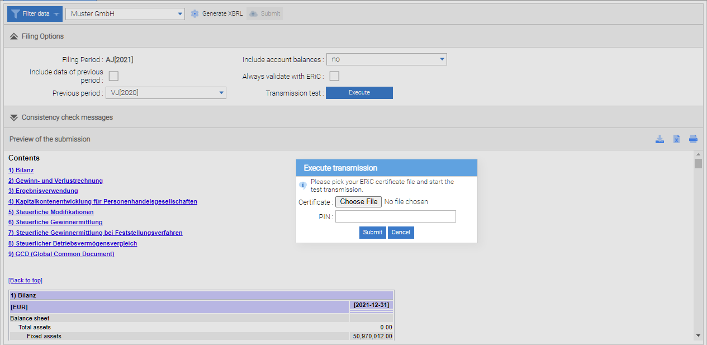Image resolution: width=707 pixels, height=345 pixels.
Task: Collapse the Filing Options section
Action: [x=14, y=36]
